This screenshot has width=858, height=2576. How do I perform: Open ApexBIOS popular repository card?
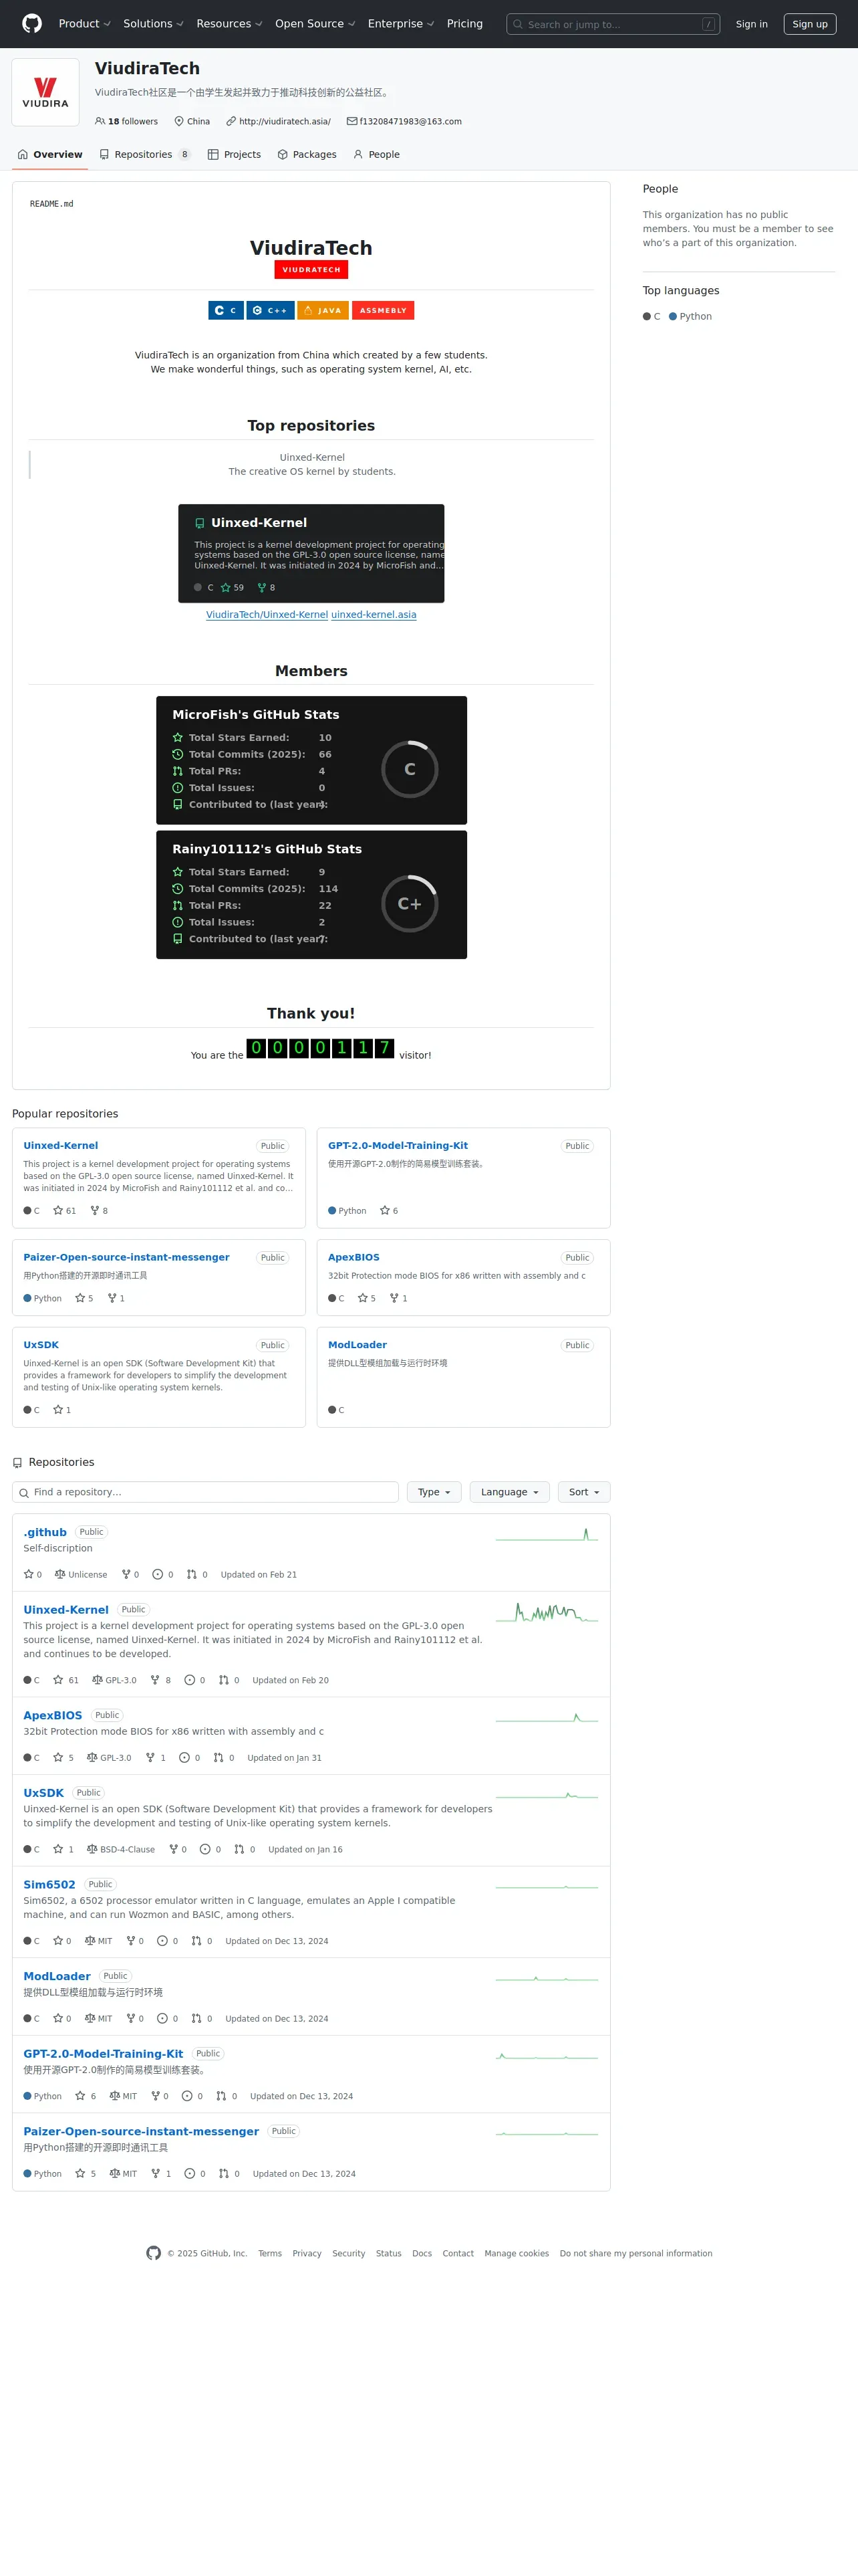(x=353, y=1258)
